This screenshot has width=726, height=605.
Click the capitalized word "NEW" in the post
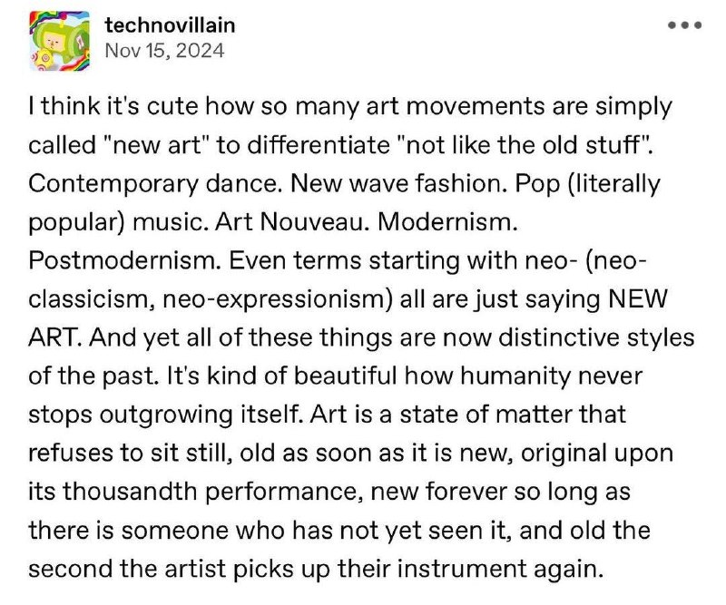click(x=638, y=299)
